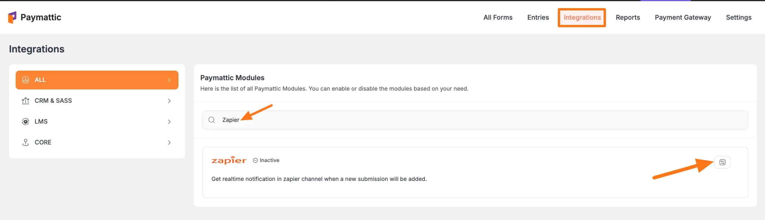Open the All Forms tab
Screen dimensions: 765x220
498,17
